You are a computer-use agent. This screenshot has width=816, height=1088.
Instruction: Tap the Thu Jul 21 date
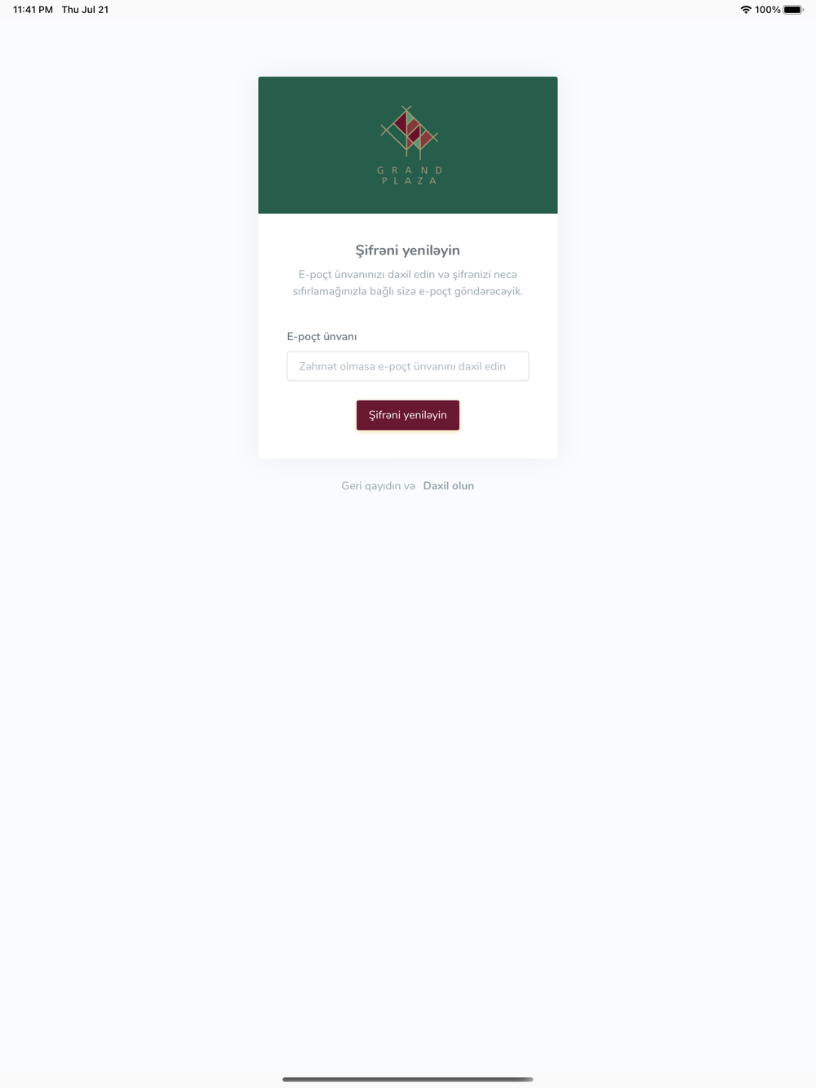tap(85, 10)
